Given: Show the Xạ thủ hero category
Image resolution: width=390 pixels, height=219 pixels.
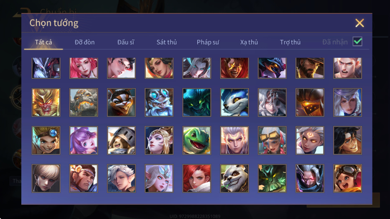Looking at the screenshot, I should pos(249,42).
